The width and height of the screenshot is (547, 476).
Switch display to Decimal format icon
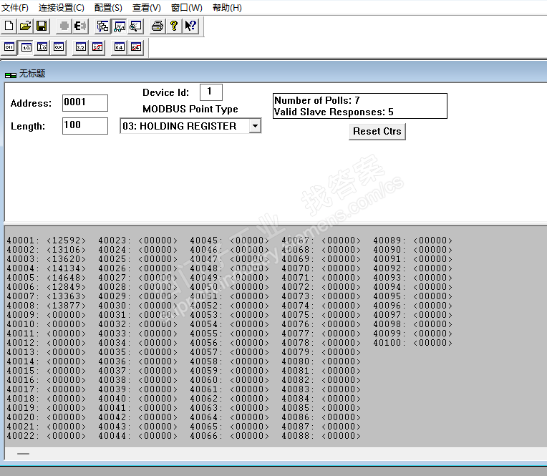coord(26,47)
